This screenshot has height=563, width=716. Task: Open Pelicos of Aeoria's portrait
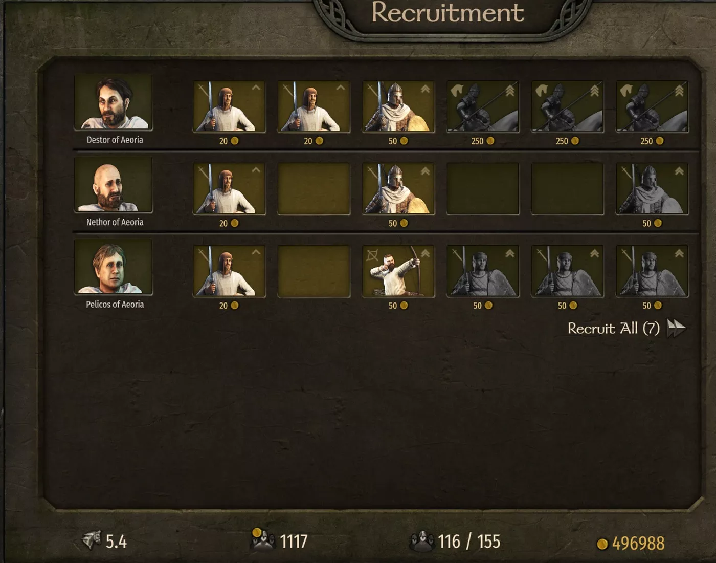point(113,267)
